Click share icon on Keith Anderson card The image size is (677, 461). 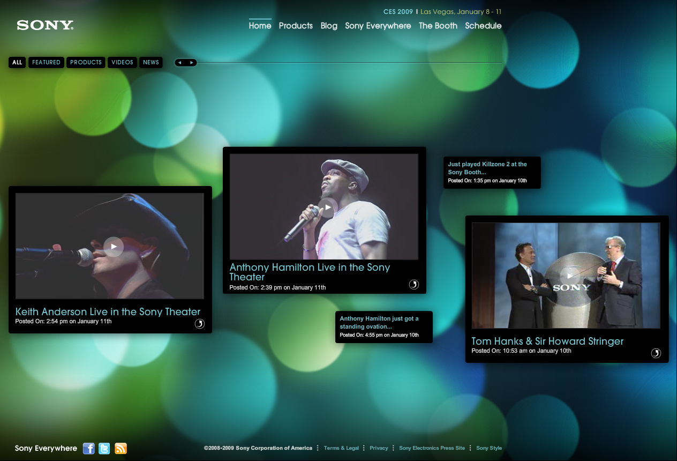point(200,324)
